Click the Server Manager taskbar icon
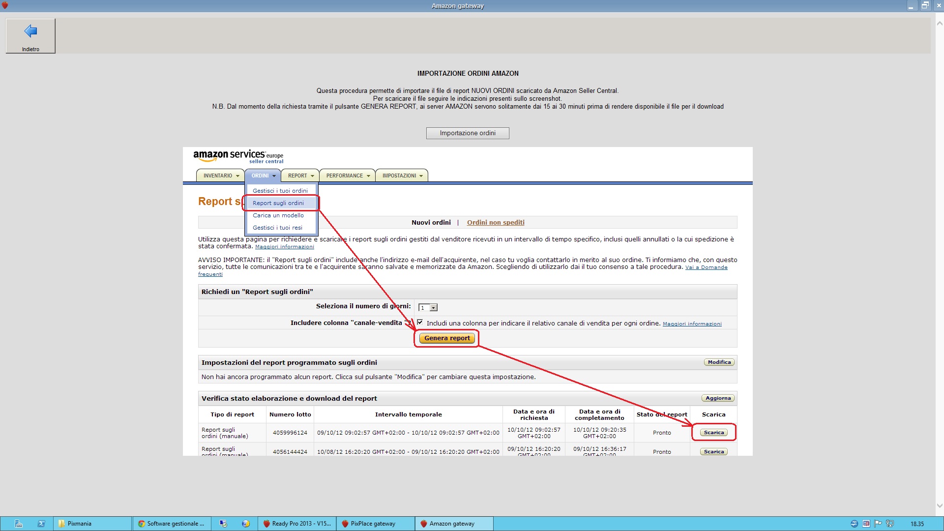The width and height of the screenshot is (944, 531). (18, 524)
